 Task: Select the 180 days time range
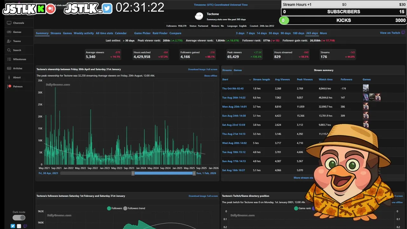click(298, 33)
